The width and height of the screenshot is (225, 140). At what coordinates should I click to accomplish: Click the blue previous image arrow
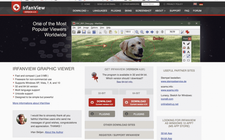147,32
